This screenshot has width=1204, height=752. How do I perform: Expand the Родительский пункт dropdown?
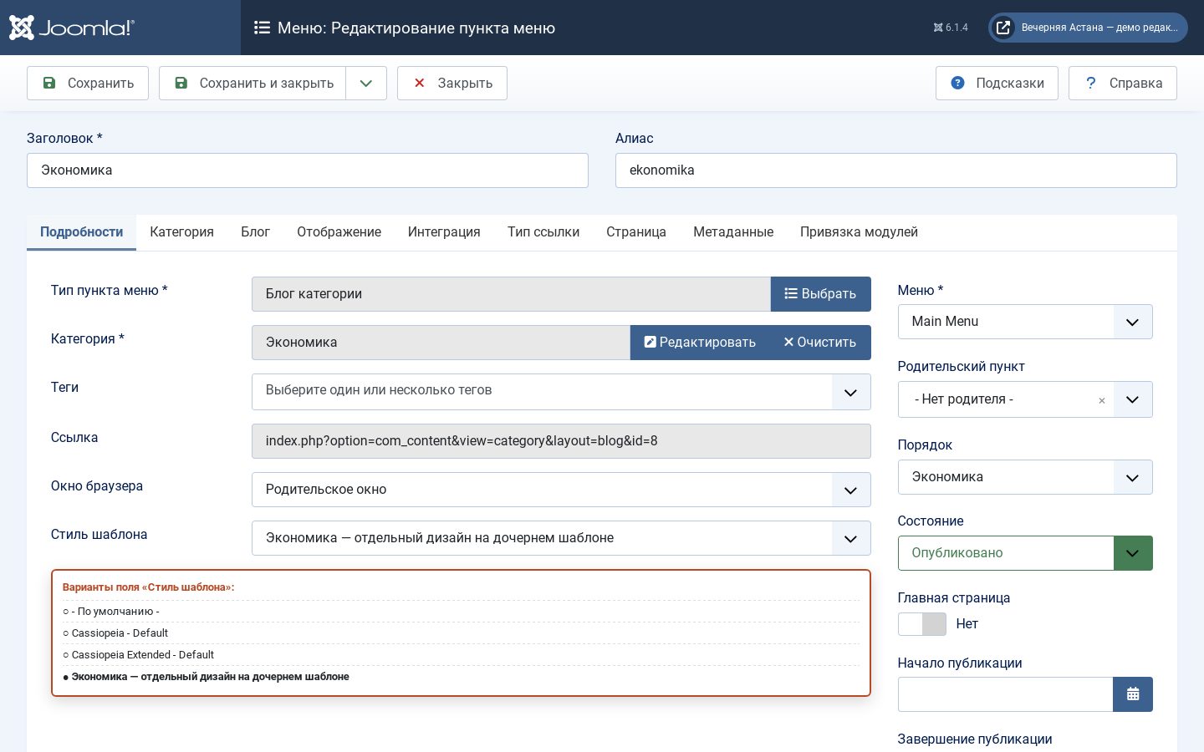pyautogui.click(x=1132, y=399)
